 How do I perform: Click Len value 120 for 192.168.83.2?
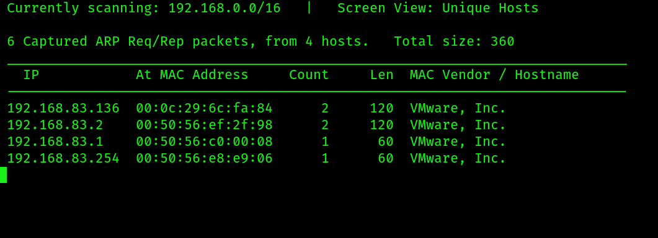[382, 125]
